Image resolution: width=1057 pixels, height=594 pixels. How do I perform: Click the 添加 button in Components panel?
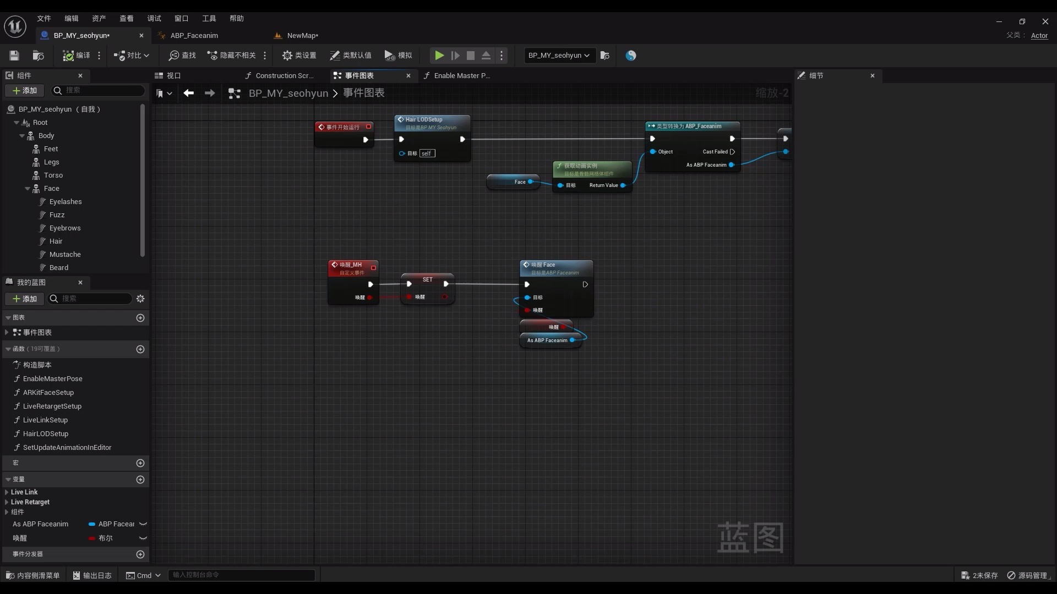[25, 91]
